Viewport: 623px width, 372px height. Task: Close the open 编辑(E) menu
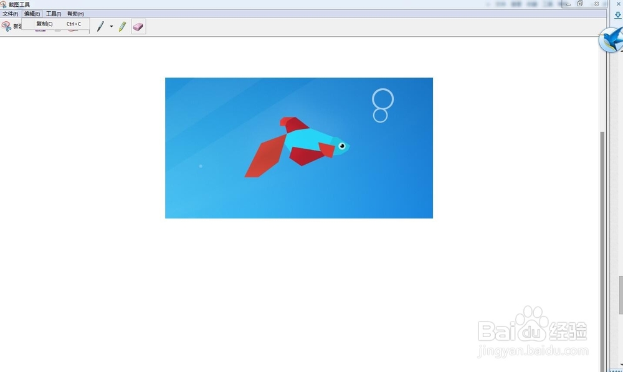click(32, 14)
